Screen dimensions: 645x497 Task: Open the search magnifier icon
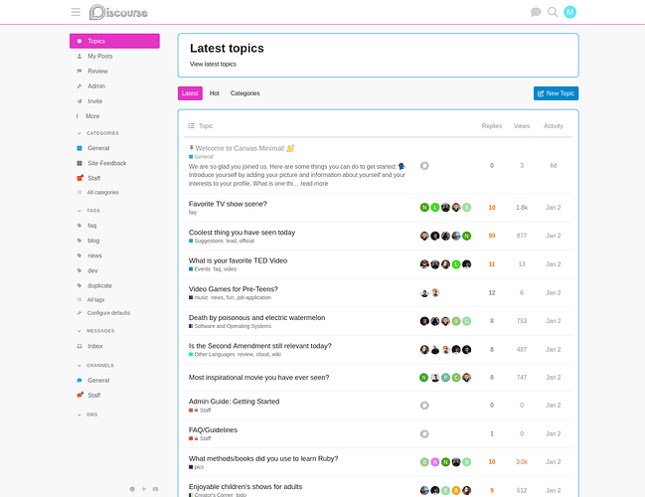[553, 12]
